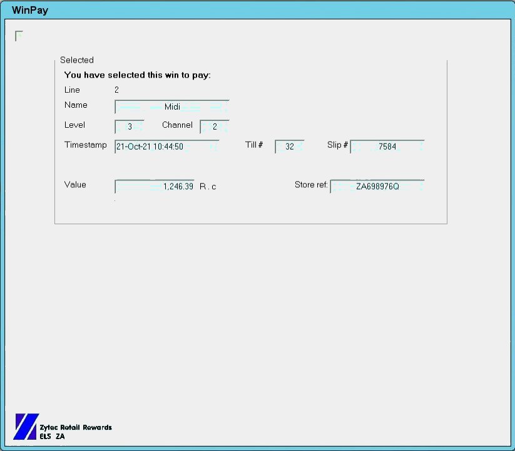Focus the Timestamp field 21-Oct-21 10:44:50
Screen dimensions: 515x451
pyautogui.click(x=166, y=147)
